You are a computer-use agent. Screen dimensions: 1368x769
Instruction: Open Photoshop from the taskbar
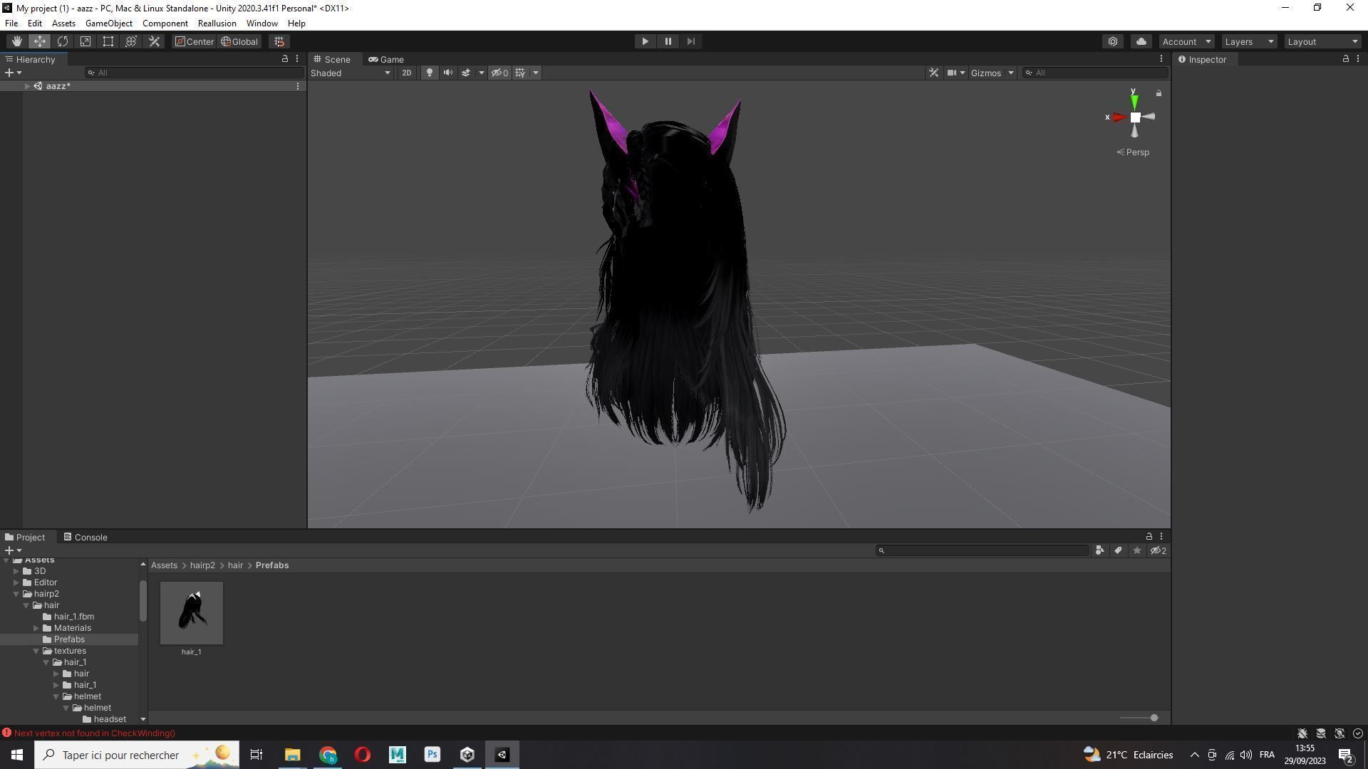432,755
